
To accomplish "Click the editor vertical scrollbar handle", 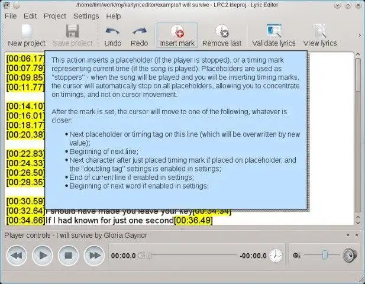I will point(358,75).
